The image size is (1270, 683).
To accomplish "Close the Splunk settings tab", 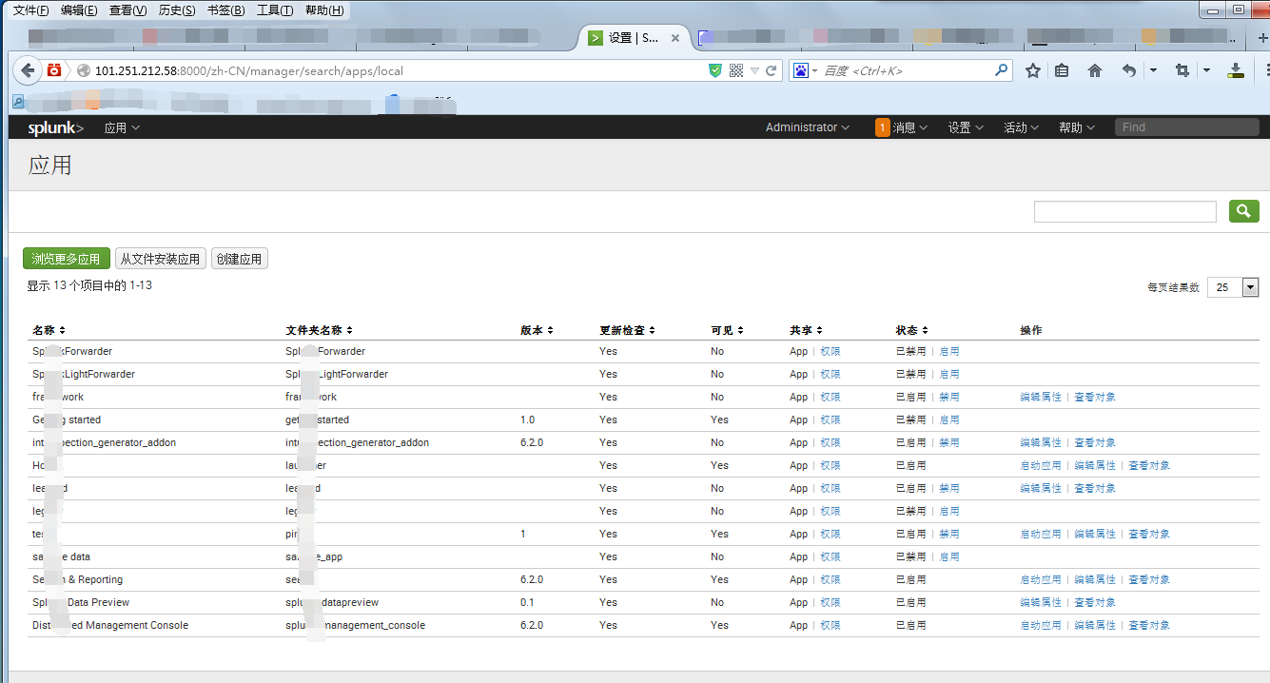I will coord(676,38).
